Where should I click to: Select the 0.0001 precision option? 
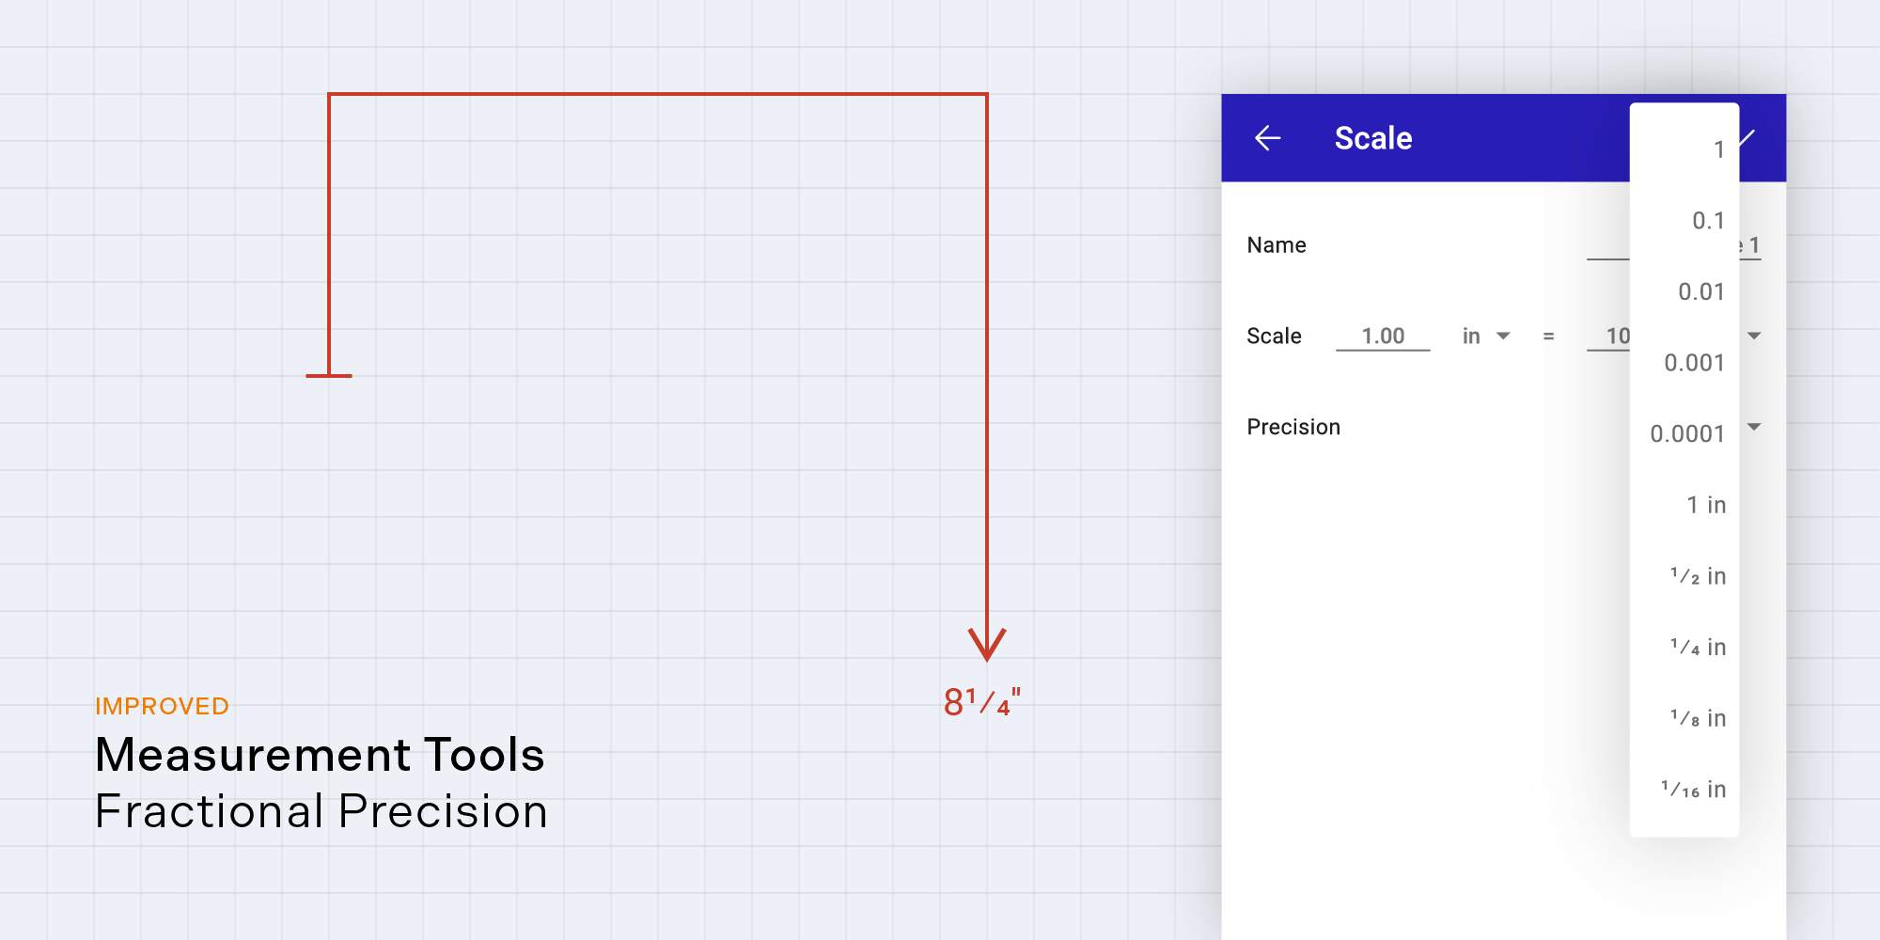1684,434
